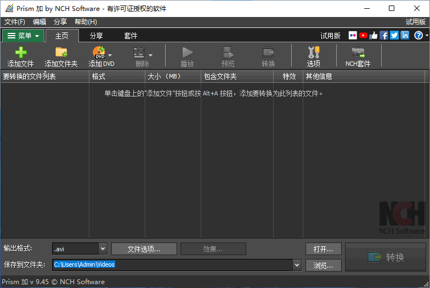The height and width of the screenshot is (288, 430).
Task: Click the 大小 (MB) column header
Action: coord(173,76)
